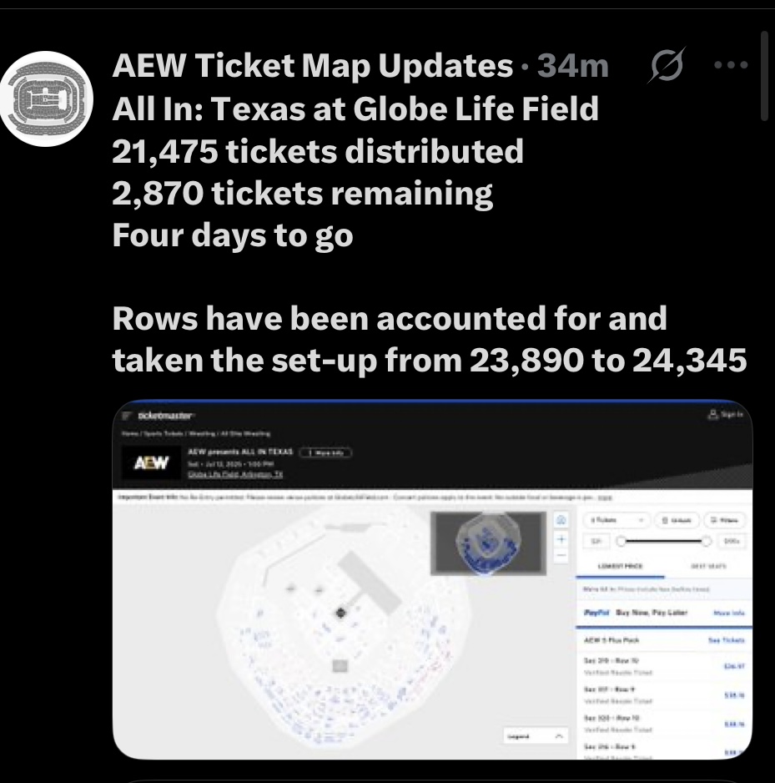Open the ticket quantity dropdown

point(616,520)
